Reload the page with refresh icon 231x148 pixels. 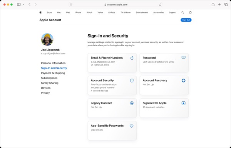(160, 5)
